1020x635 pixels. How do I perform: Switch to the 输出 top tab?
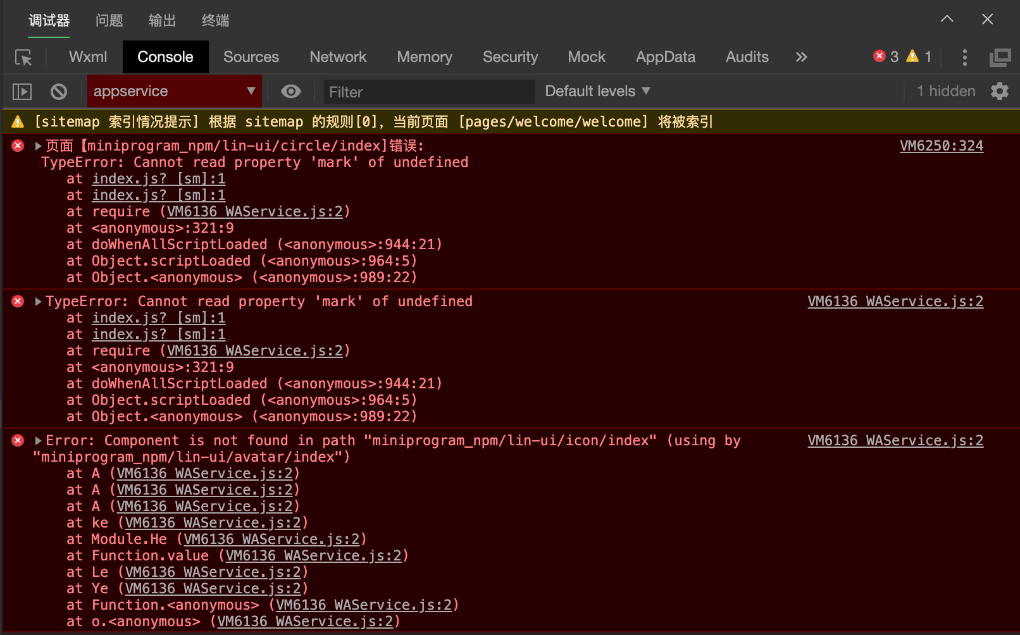[x=162, y=20]
